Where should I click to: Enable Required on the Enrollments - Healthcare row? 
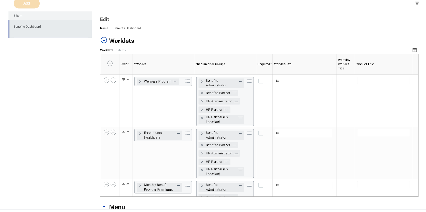260,133
